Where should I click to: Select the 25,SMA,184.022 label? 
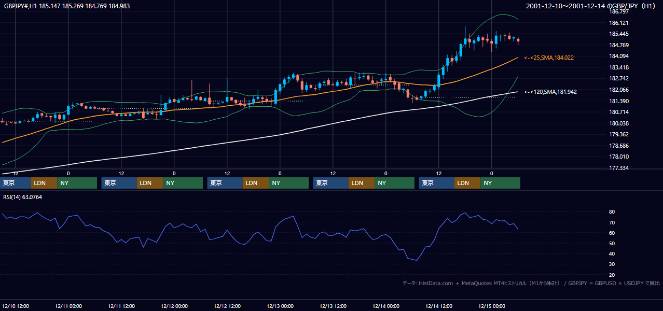[549, 58]
